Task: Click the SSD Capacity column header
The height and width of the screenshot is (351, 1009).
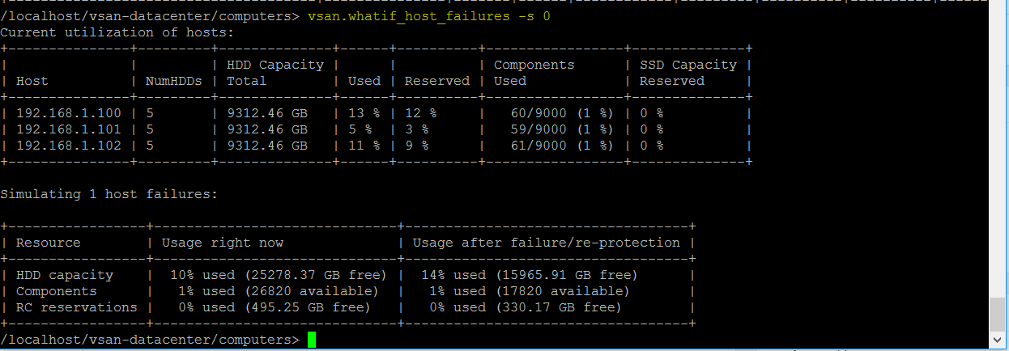Action: point(688,65)
